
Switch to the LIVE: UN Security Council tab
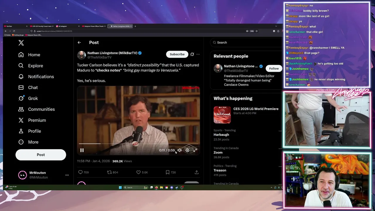(41, 26)
